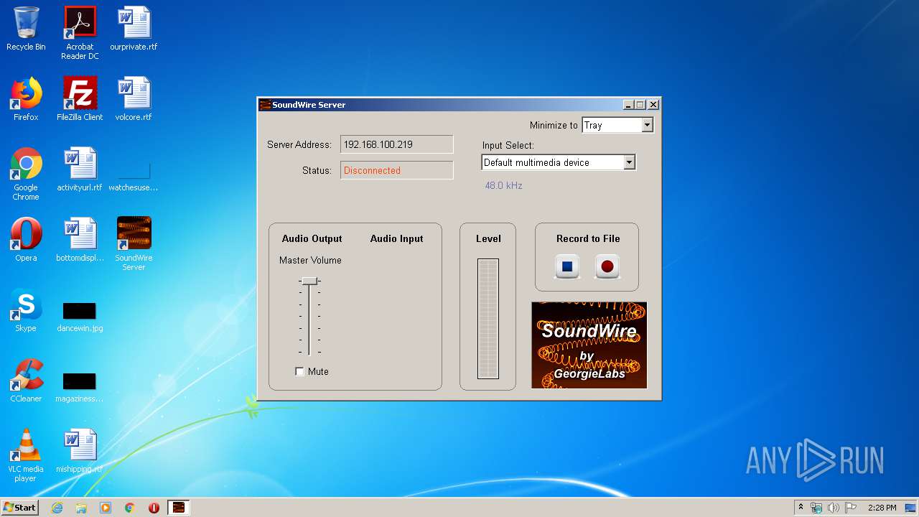
Task: Click the Server Address field
Action: pyautogui.click(x=396, y=144)
